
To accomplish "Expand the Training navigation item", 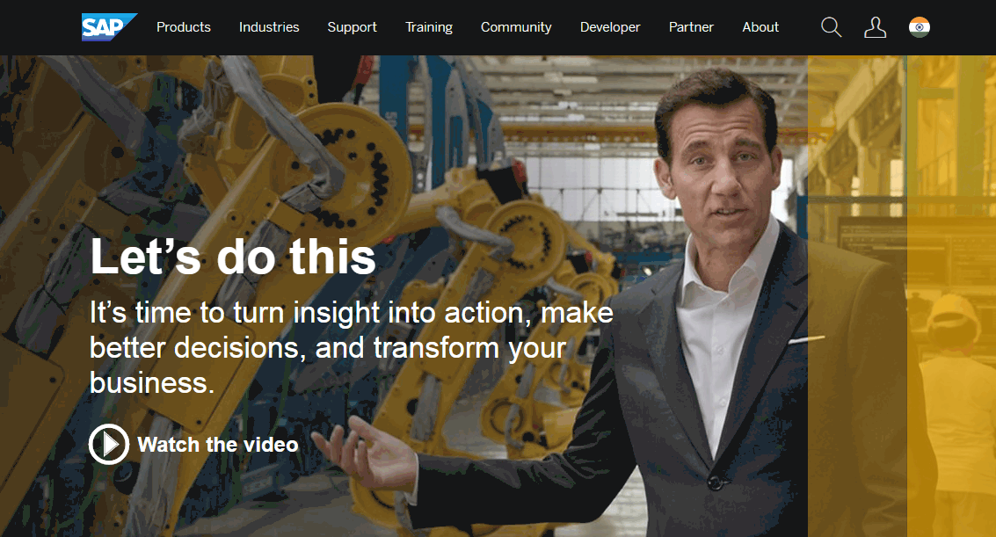I will pyautogui.click(x=429, y=27).
